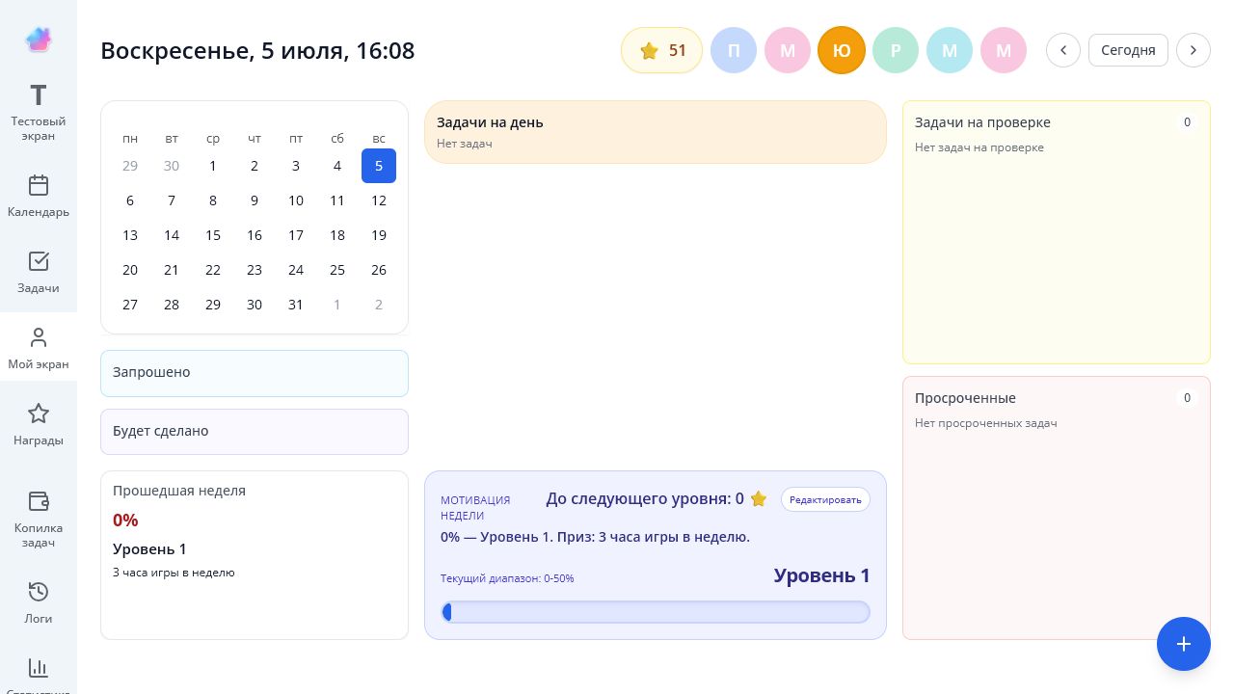Screen dimensions: 1234x694
Task: Select July 20 in the calendar
Action: coord(130,270)
